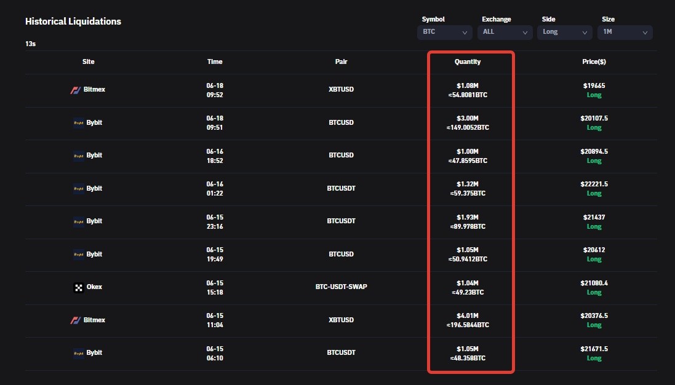Click Bybit logo in 06-16 01:22 row
The image size is (675, 385).
(78, 188)
